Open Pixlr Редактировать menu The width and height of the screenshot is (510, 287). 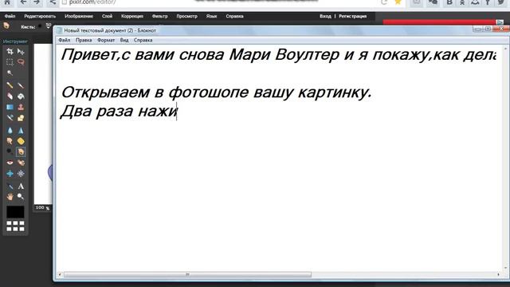[40, 16]
